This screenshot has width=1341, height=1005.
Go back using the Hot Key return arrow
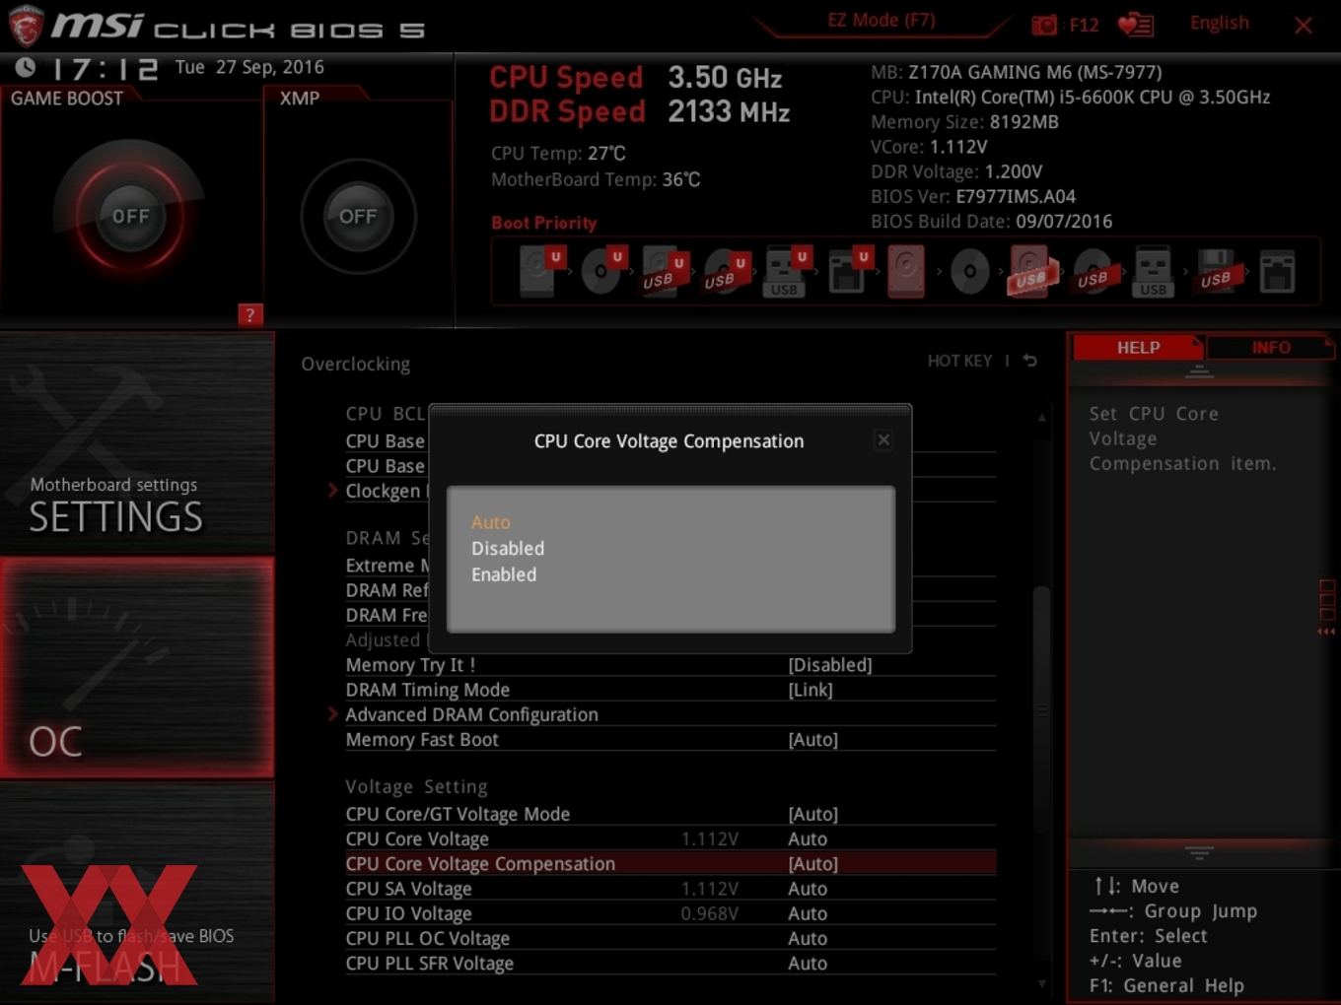[x=1029, y=361]
